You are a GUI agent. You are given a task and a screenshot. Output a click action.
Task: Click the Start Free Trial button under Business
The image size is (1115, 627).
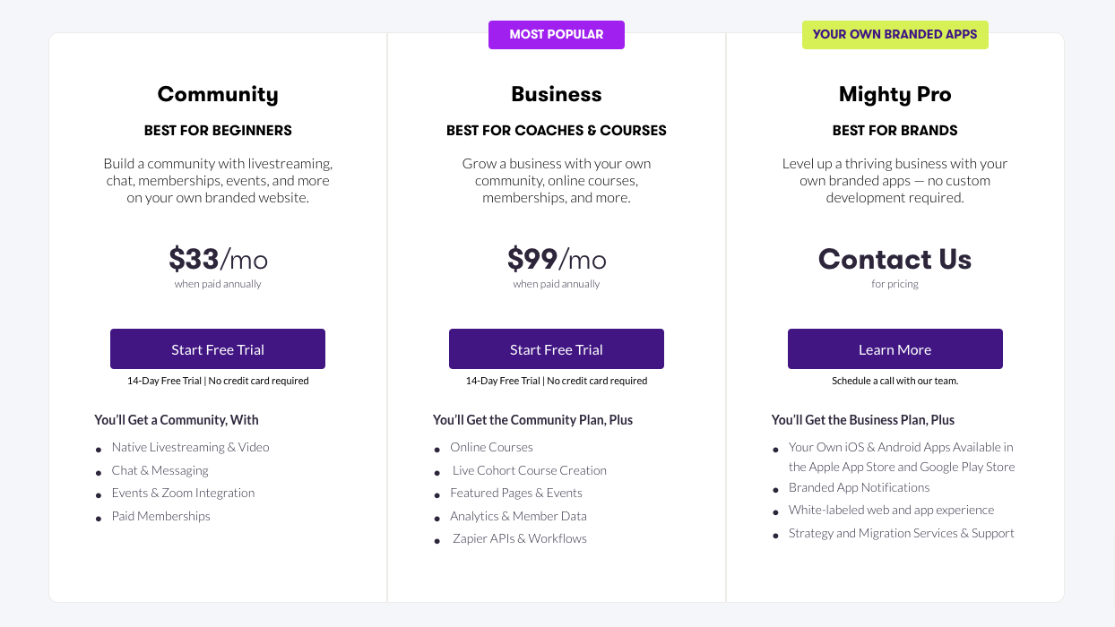556,348
